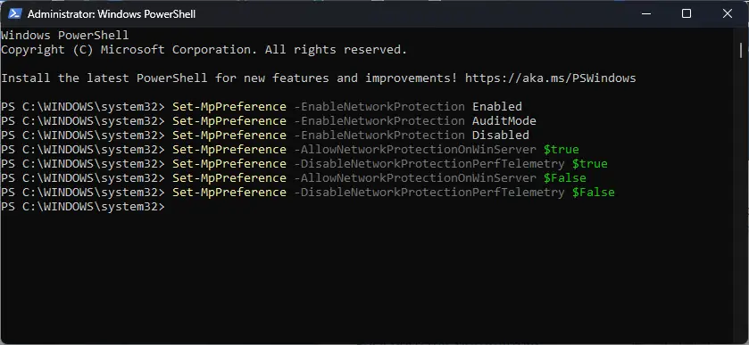Click the 'Disabled' argument text
Viewport: 749px width, 345px height.
(x=501, y=136)
